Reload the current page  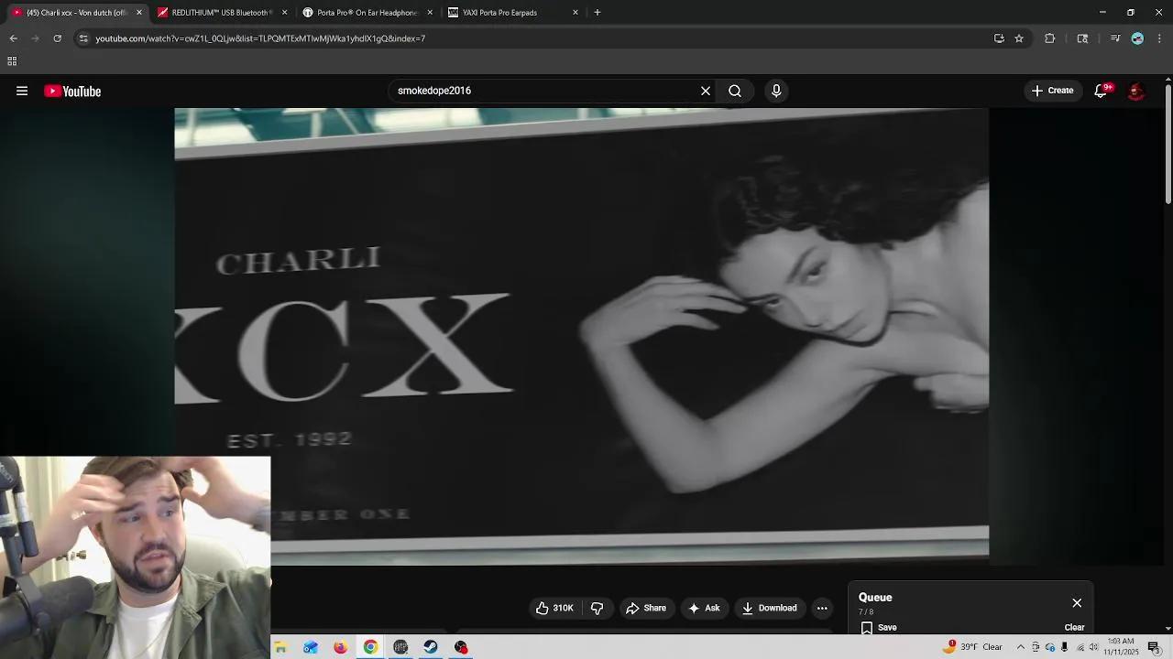[x=57, y=38]
